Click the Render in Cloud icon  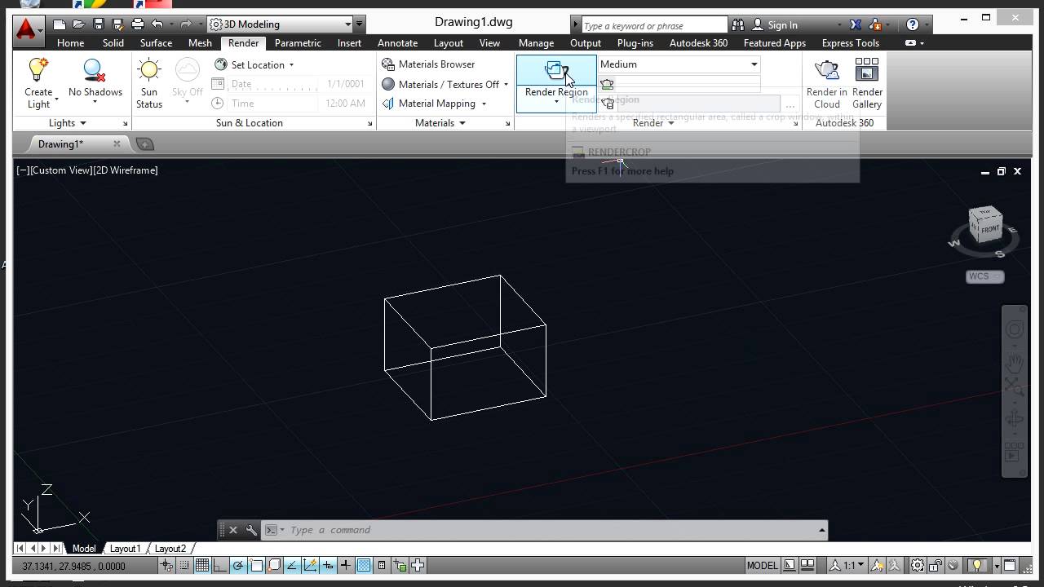(x=827, y=70)
